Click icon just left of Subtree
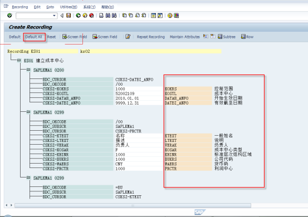The width and height of the screenshot is (308, 217). pyautogui.click(x=220, y=37)
